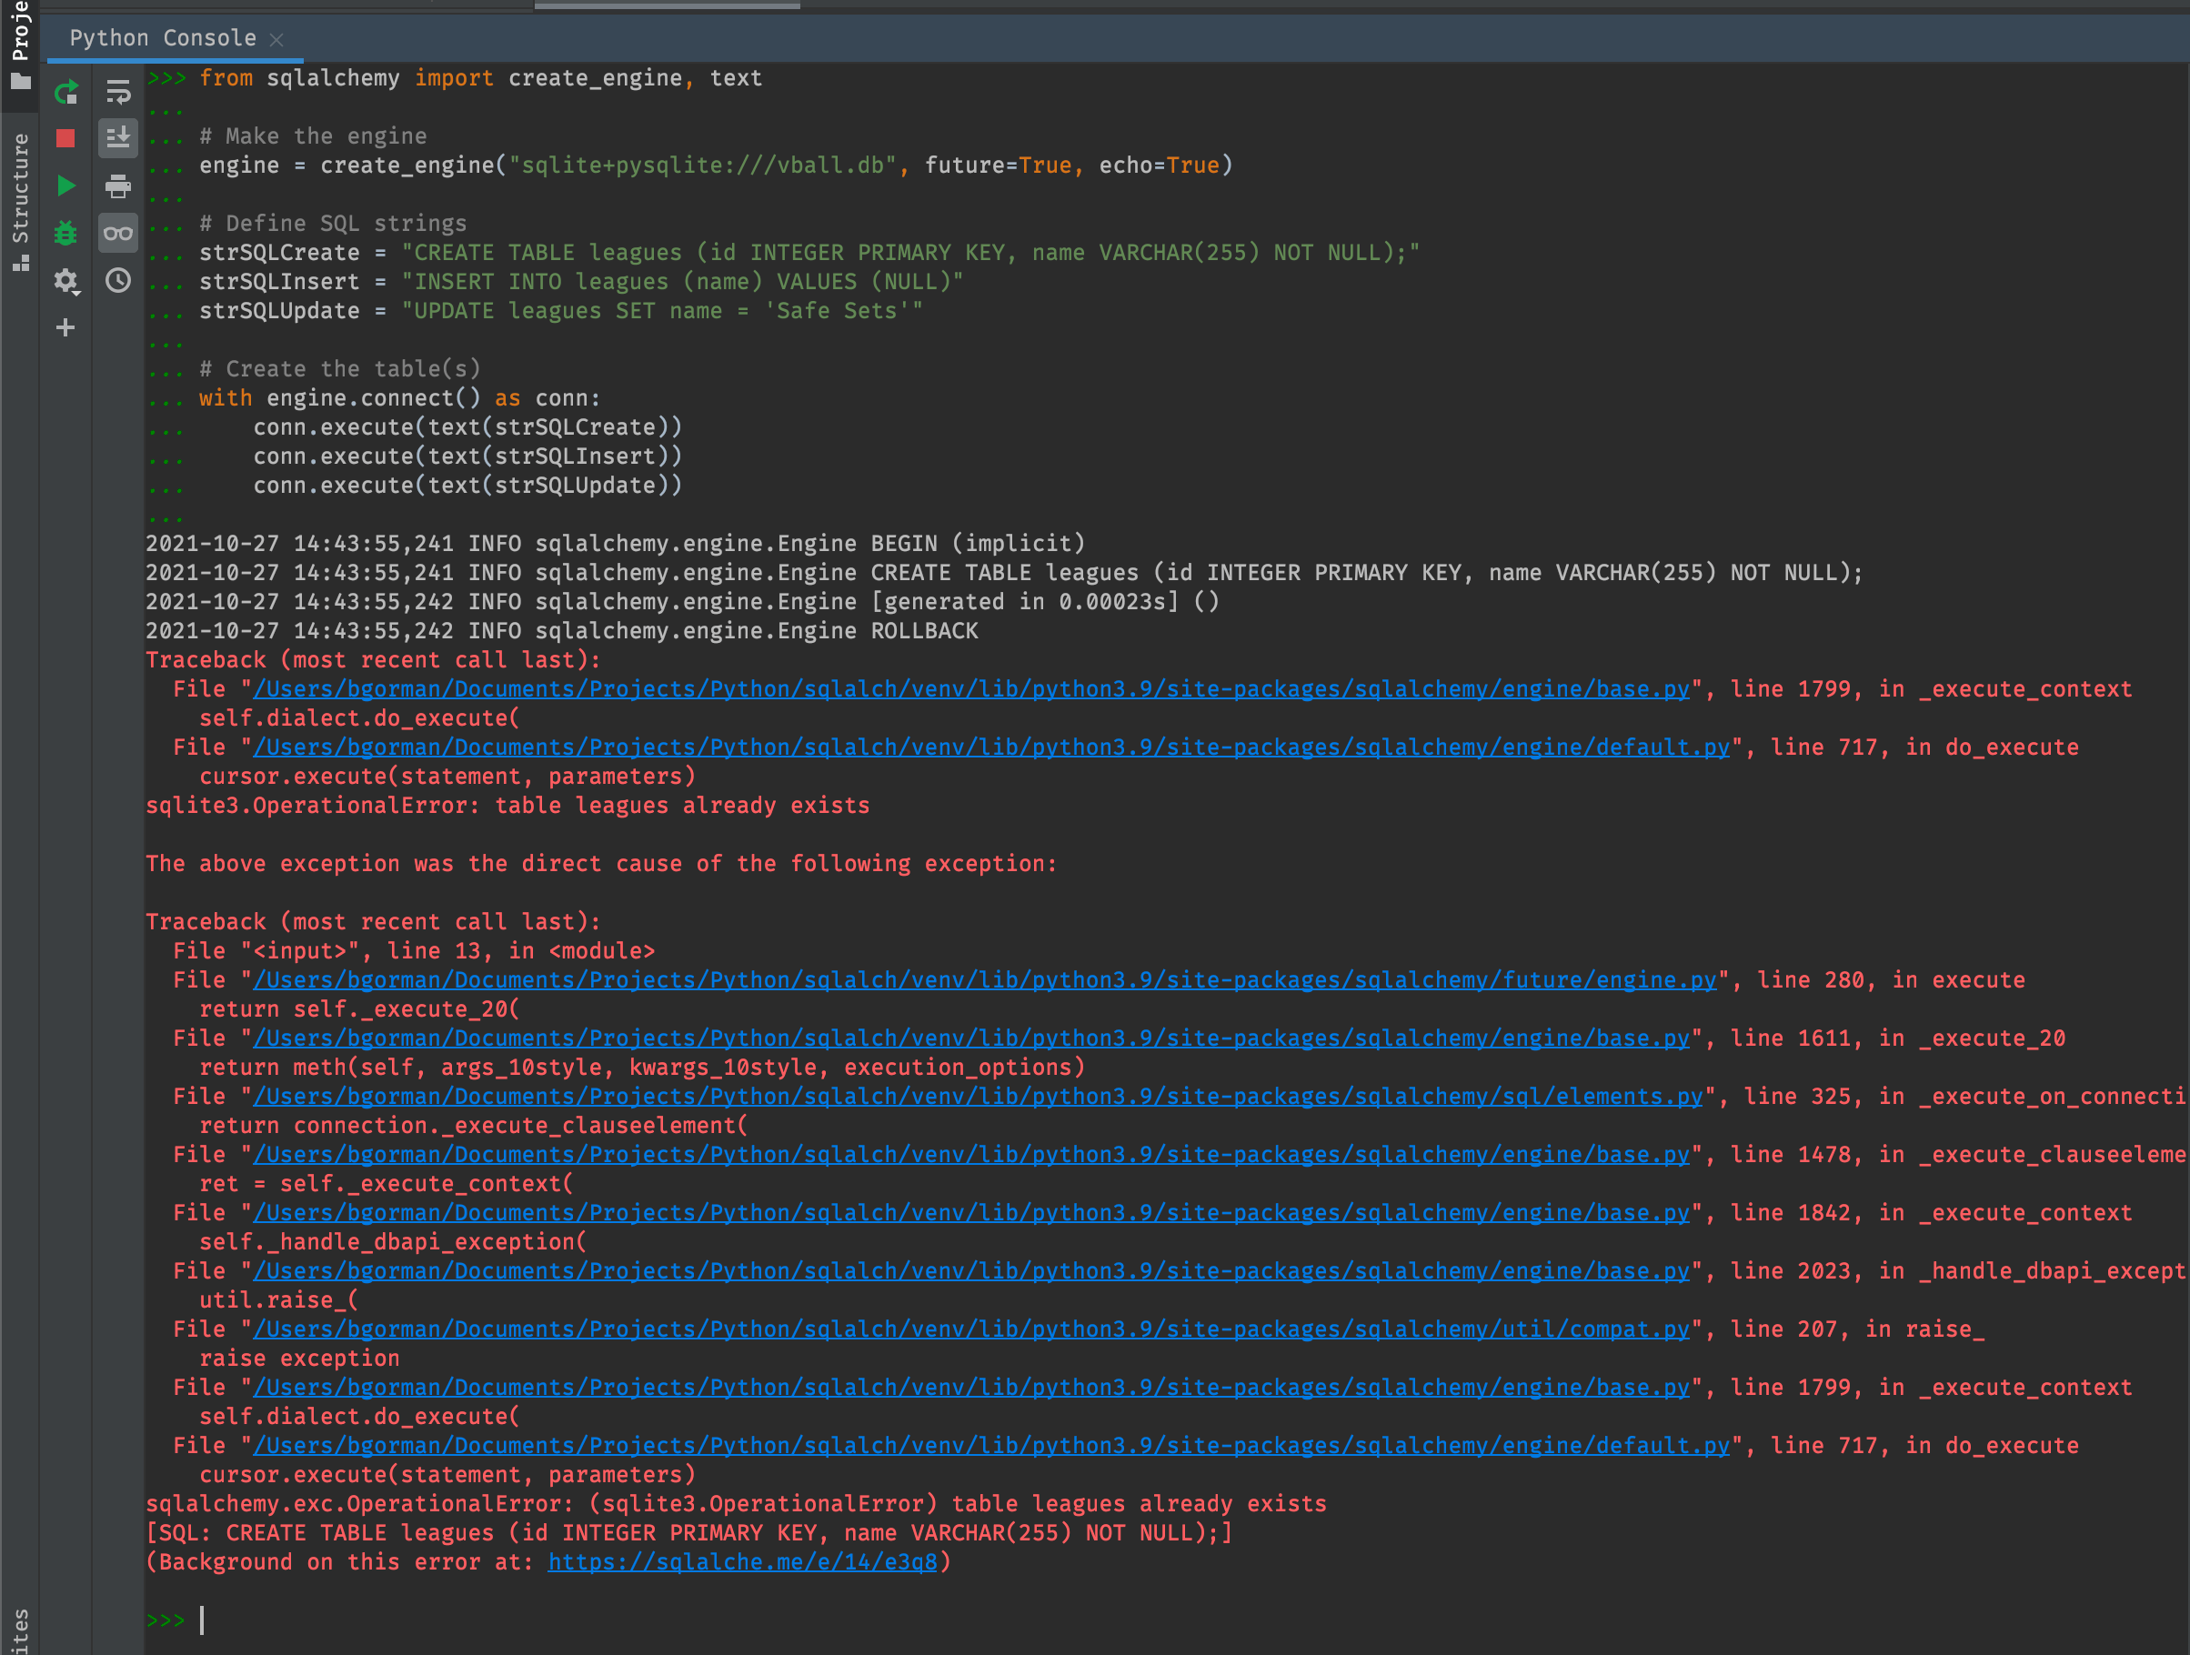The height and width of the screenshot is (1655, 2190).
Task: Browse console history with the clock icon
Action: pos(118,281)
